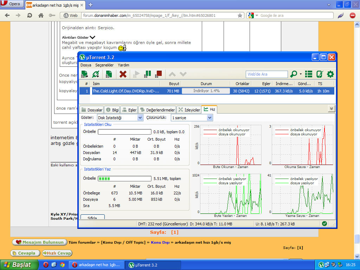This screenshot has width=360, height=270.
Task: Click the Sıfırla reset button
Action: click(x=92, y=217)
